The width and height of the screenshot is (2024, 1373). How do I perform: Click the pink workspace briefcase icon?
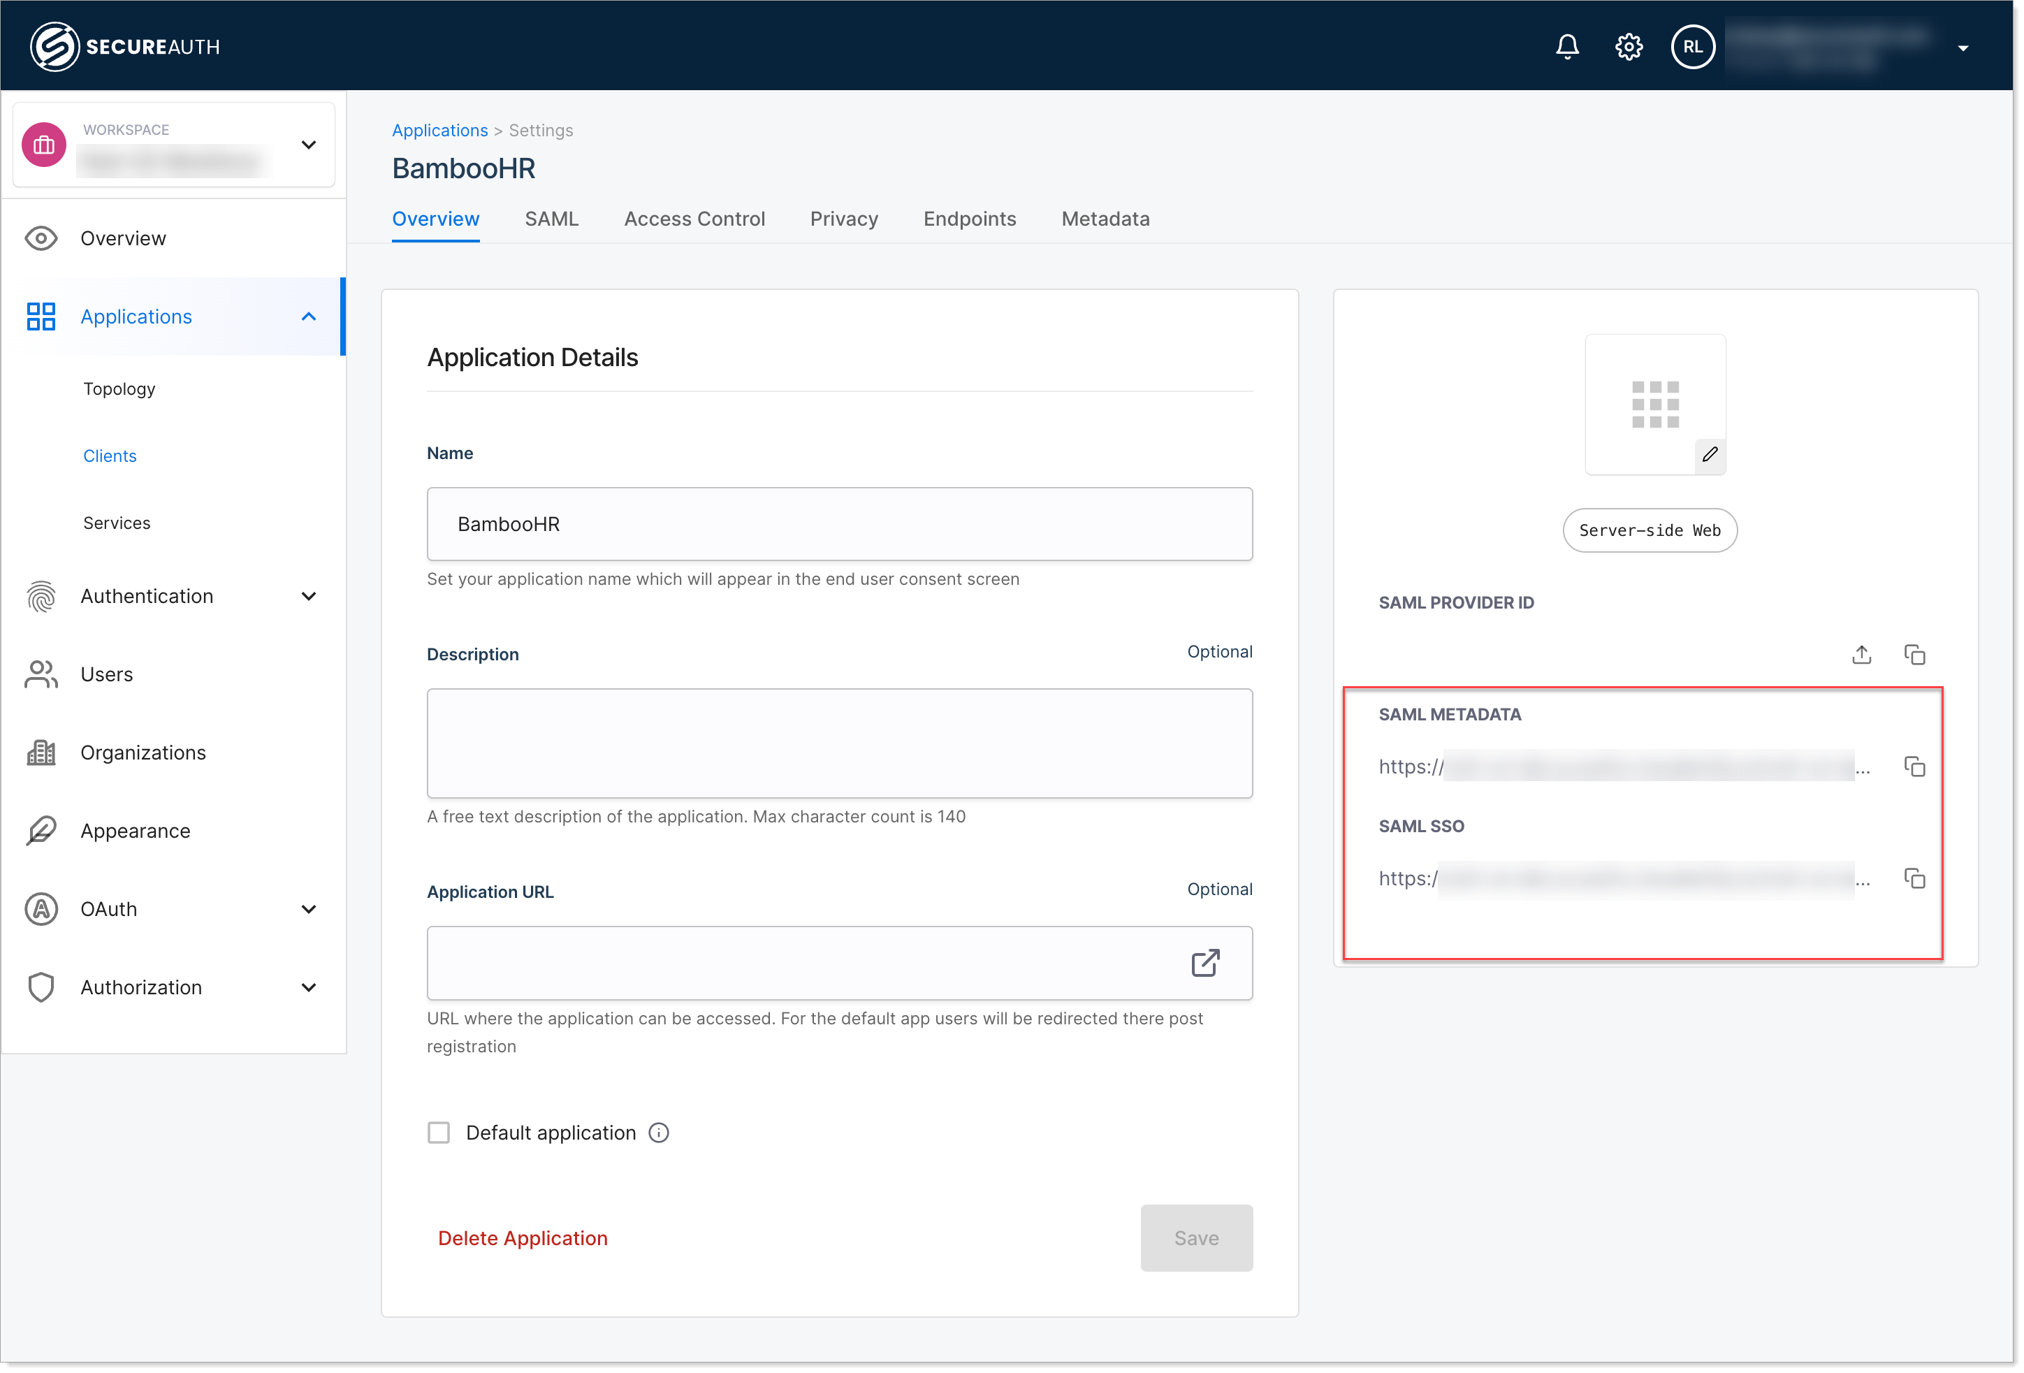(x=43, y=145)
